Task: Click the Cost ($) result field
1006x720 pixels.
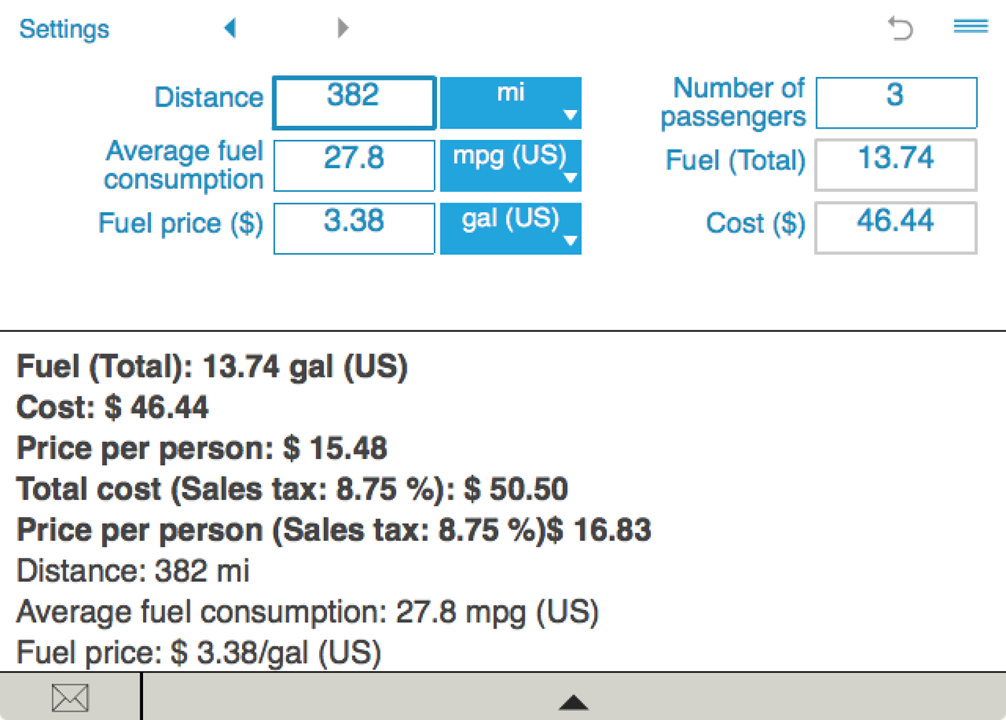Action: pos(895,229)
